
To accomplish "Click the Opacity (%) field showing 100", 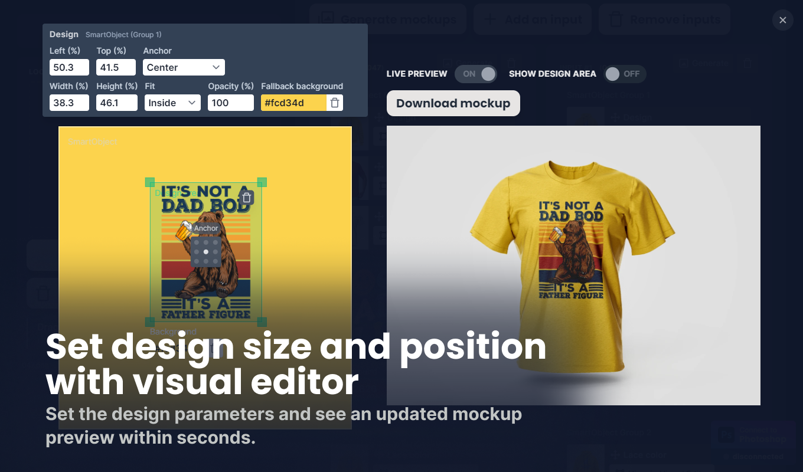I will coord(231,103).
